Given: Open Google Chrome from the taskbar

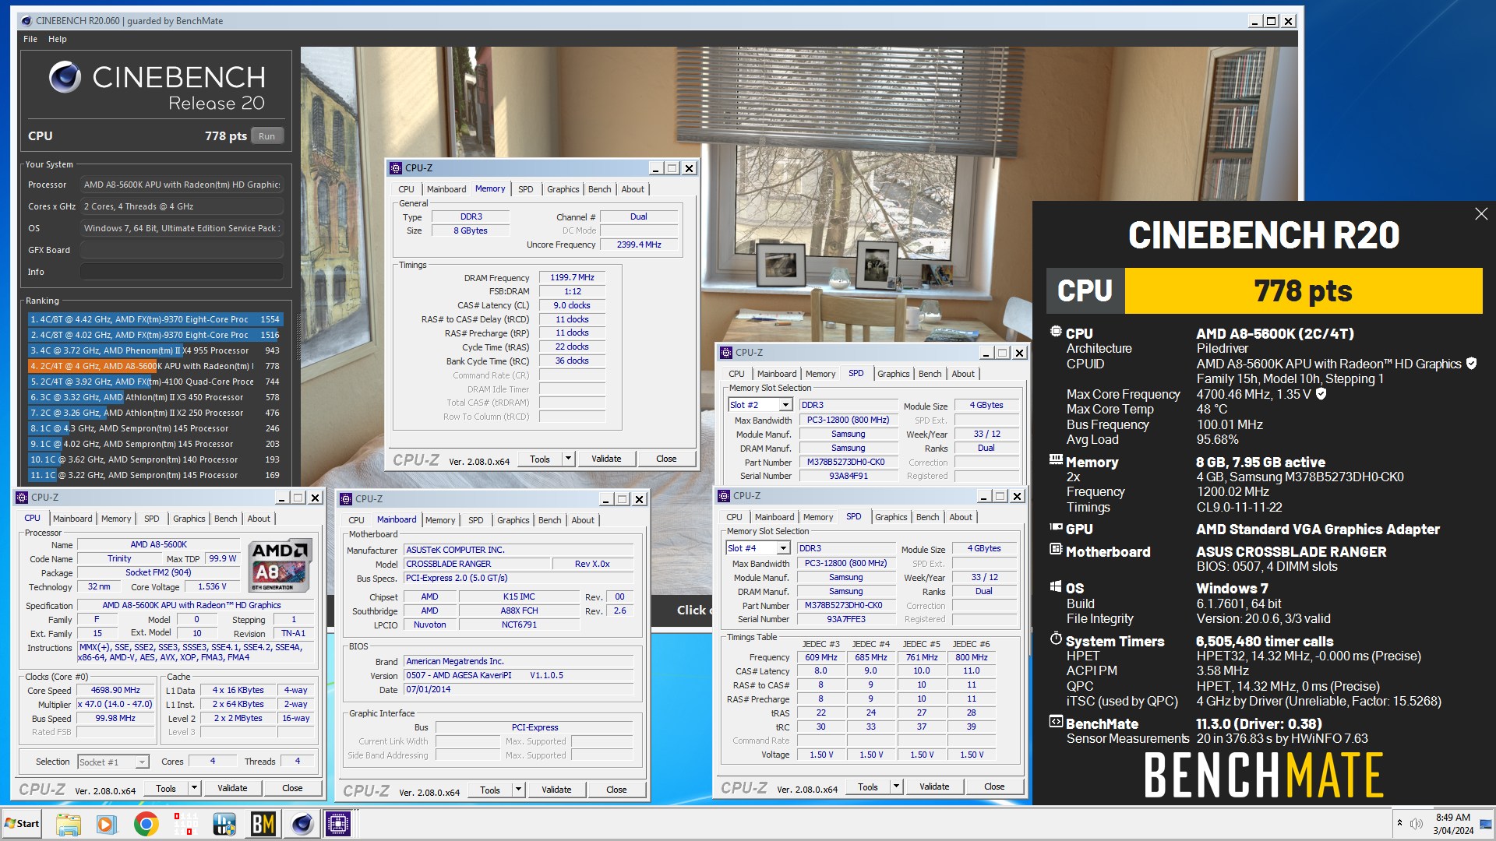Looking at the screenshot, I should tap(146, 824).
